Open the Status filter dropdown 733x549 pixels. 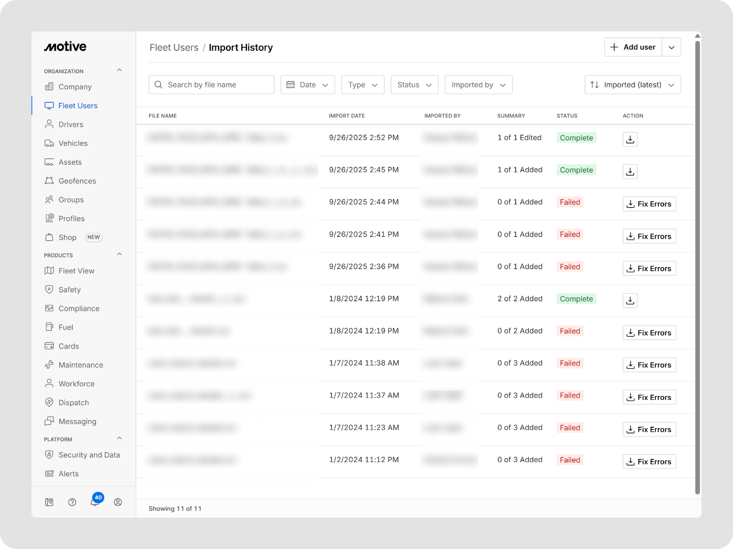pyautogui.click(x=414, y=85)
